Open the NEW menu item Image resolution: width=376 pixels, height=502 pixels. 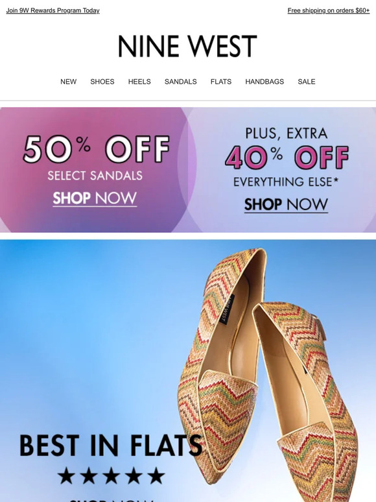pyautogui.click(x=69, y=82)
